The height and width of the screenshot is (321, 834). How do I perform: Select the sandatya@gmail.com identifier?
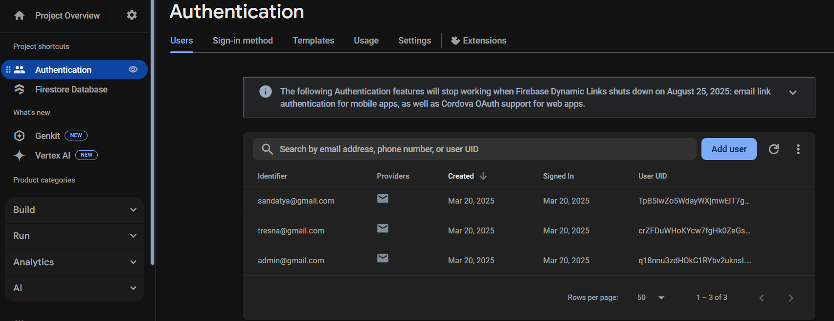click(x=296, y=201)
